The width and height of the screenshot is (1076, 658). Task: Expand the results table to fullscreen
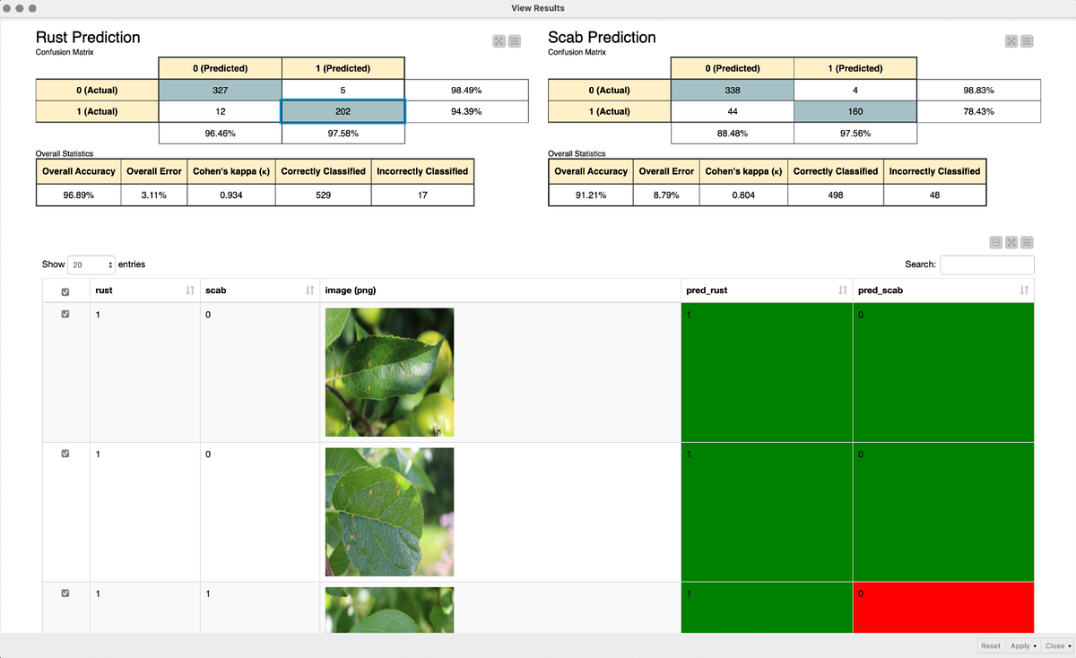(x=1011, y=242)
